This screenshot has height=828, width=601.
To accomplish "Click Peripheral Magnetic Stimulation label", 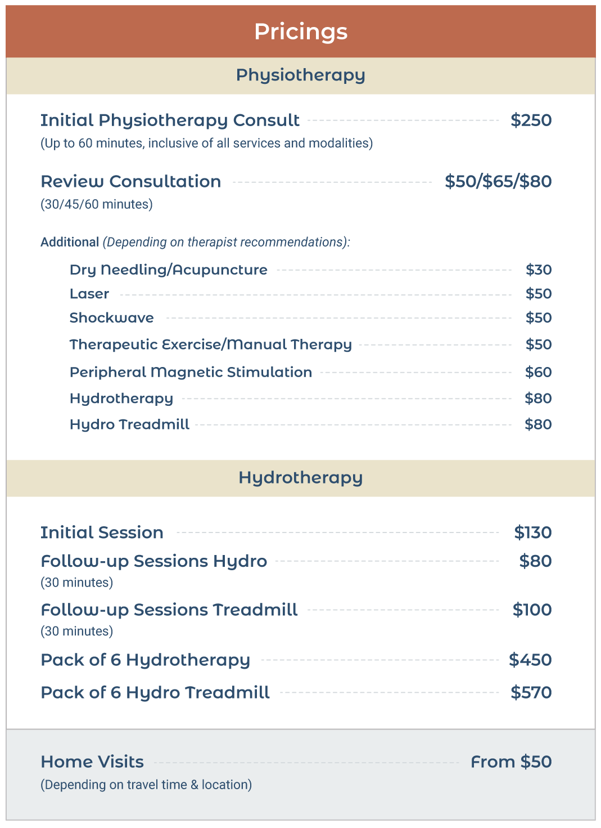I will 191,372.
